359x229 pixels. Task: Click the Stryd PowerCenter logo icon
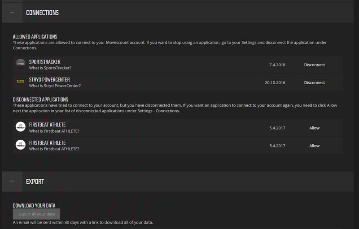click(x=21, y=82)
